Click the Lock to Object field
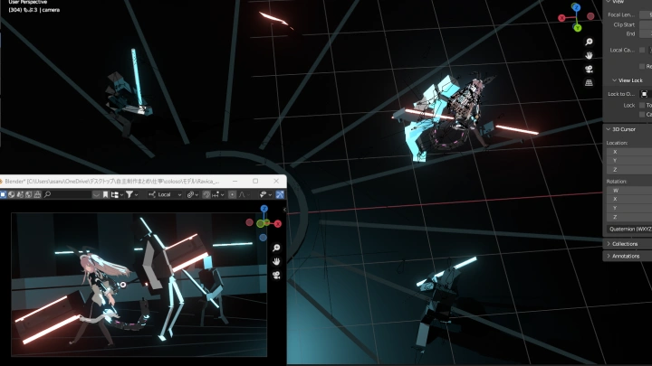The image size is (652, 366). (x=646, y=94)
